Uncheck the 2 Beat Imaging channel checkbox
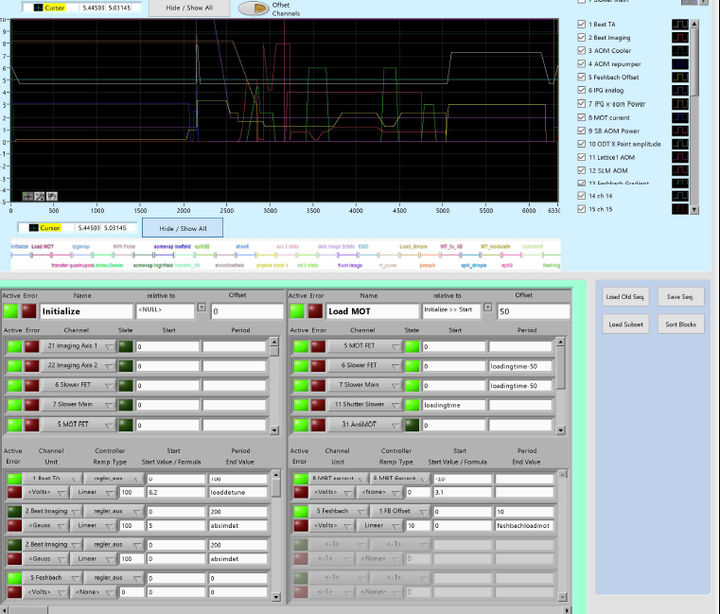 click(x=582, y=37)
